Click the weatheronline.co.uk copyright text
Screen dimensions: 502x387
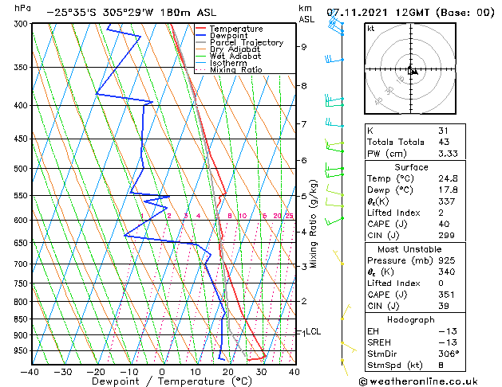(418, 381)
